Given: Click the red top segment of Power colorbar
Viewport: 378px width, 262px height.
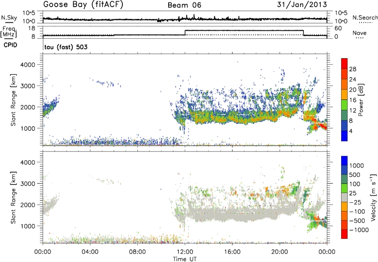Looking at the screenshot, I should tap(344, 63).
